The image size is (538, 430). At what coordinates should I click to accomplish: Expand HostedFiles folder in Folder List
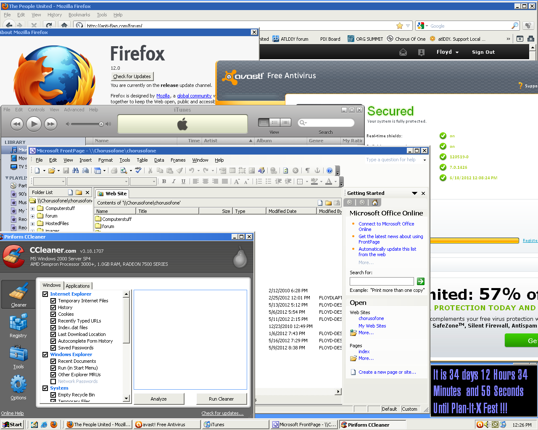[32, 223]
